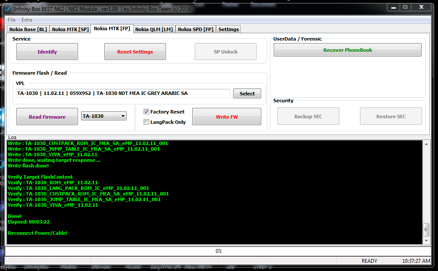Click the VPL firmware path field
The width and height of the screenshot is (438, 271).
(122, 93)
